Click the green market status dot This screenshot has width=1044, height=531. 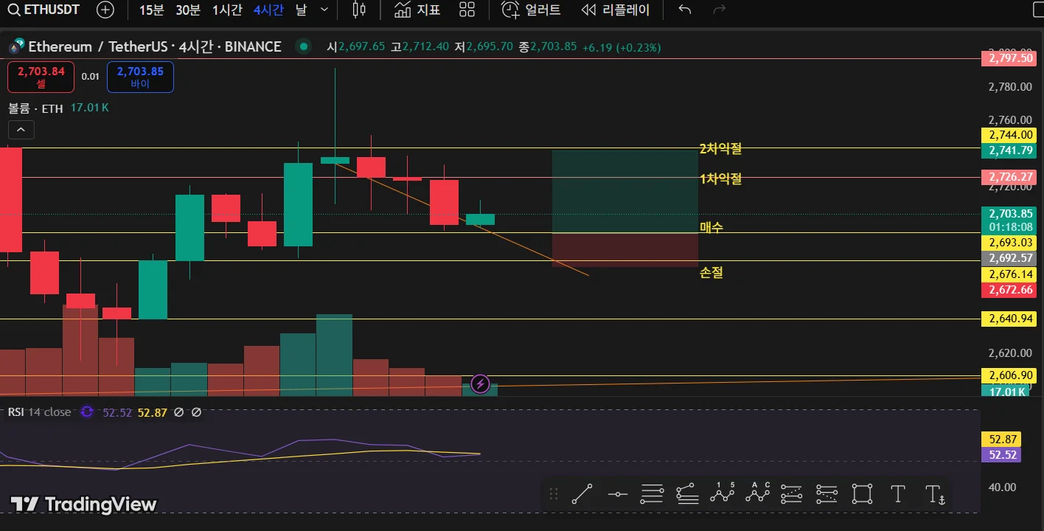(x=303, y=46)
